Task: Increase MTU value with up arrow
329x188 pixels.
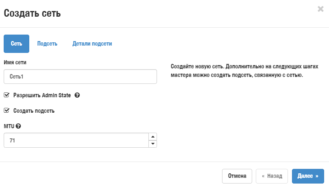Action: (153, 137)
